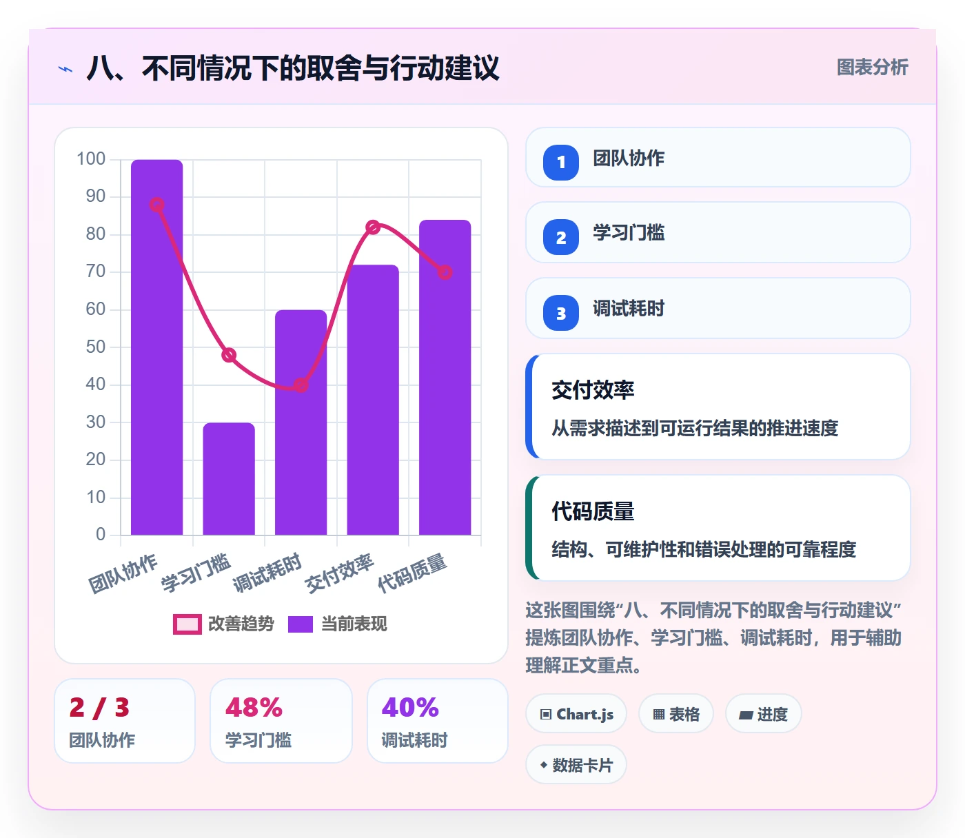This screenshot has height=838, width=965.
Task: Click the trend line point above 交付效率 bar
Action: [x=373, y=227]
